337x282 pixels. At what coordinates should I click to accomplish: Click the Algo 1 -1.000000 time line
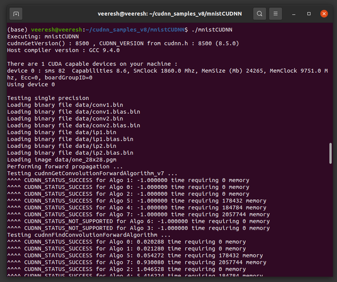pyautogui.click(x=128, y=180)
